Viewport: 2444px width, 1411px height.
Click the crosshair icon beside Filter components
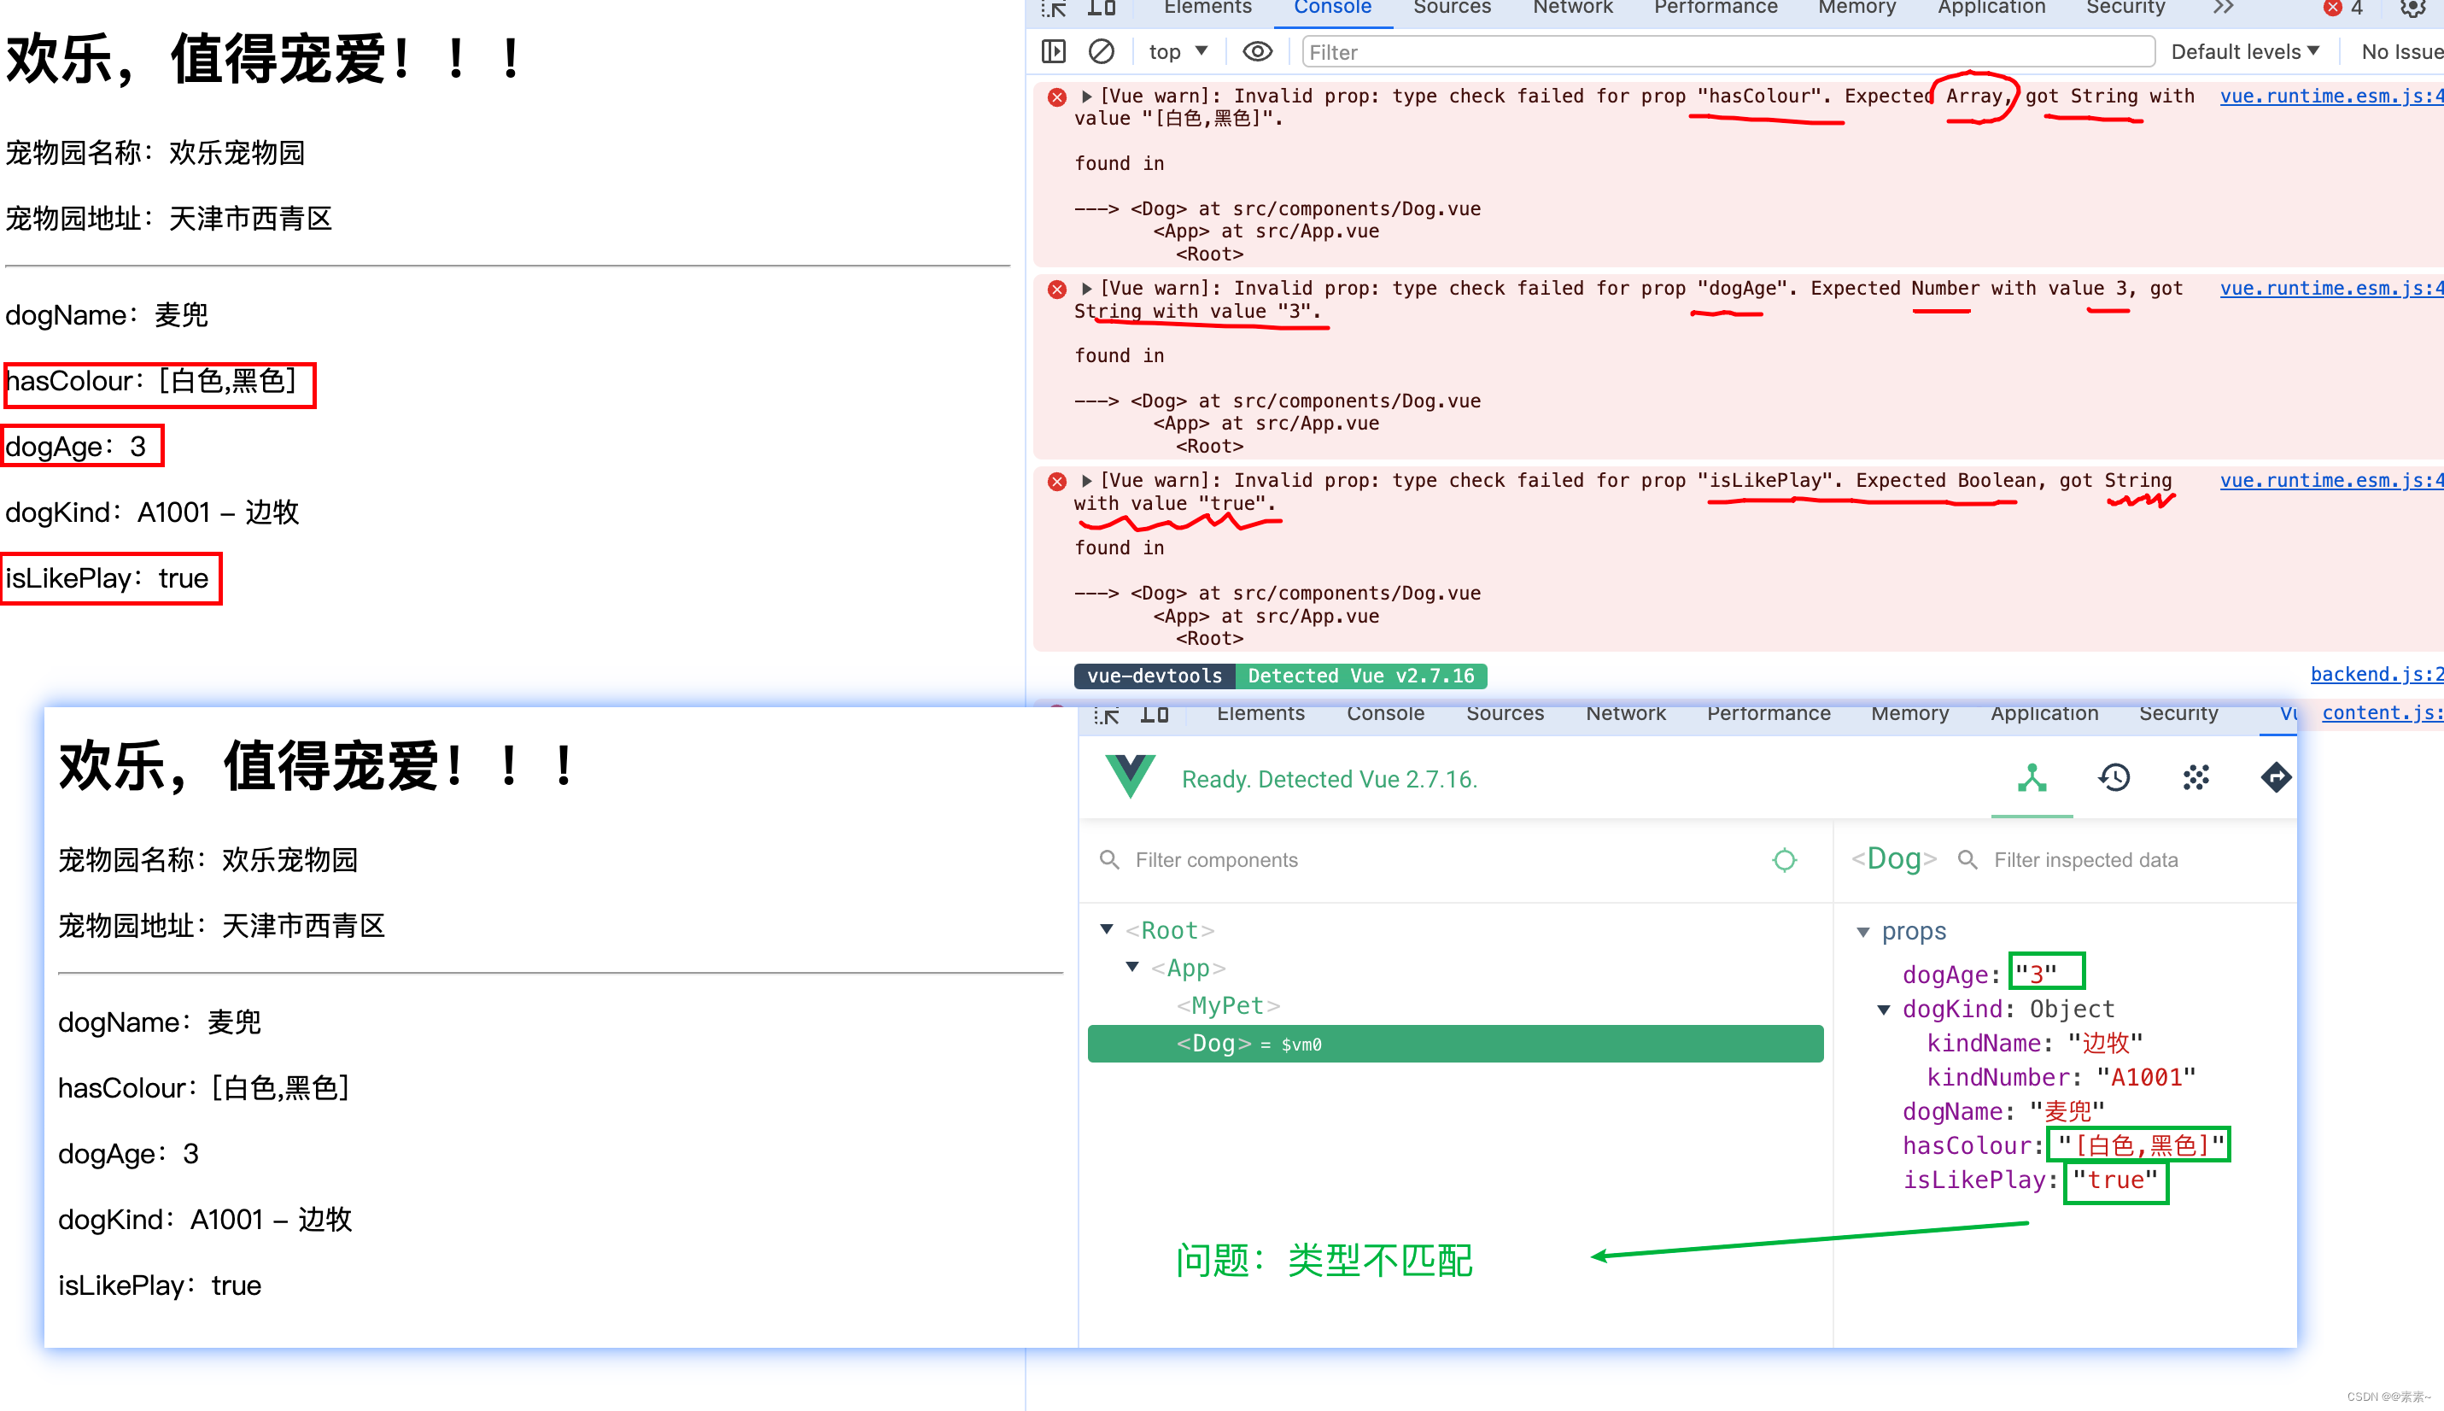1783,859
